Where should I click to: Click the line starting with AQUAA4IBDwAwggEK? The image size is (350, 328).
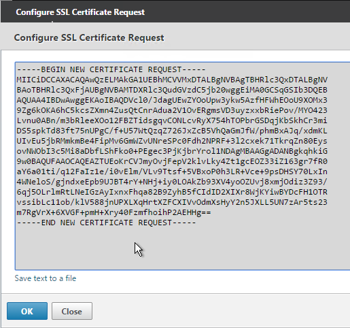[x=172, y=100]
